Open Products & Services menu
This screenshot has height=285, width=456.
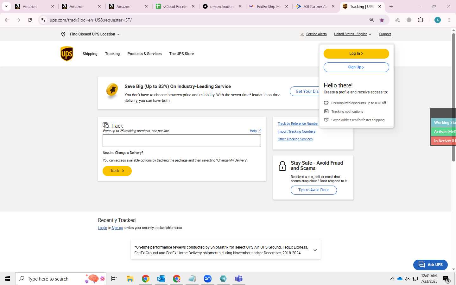coord(144,54)
